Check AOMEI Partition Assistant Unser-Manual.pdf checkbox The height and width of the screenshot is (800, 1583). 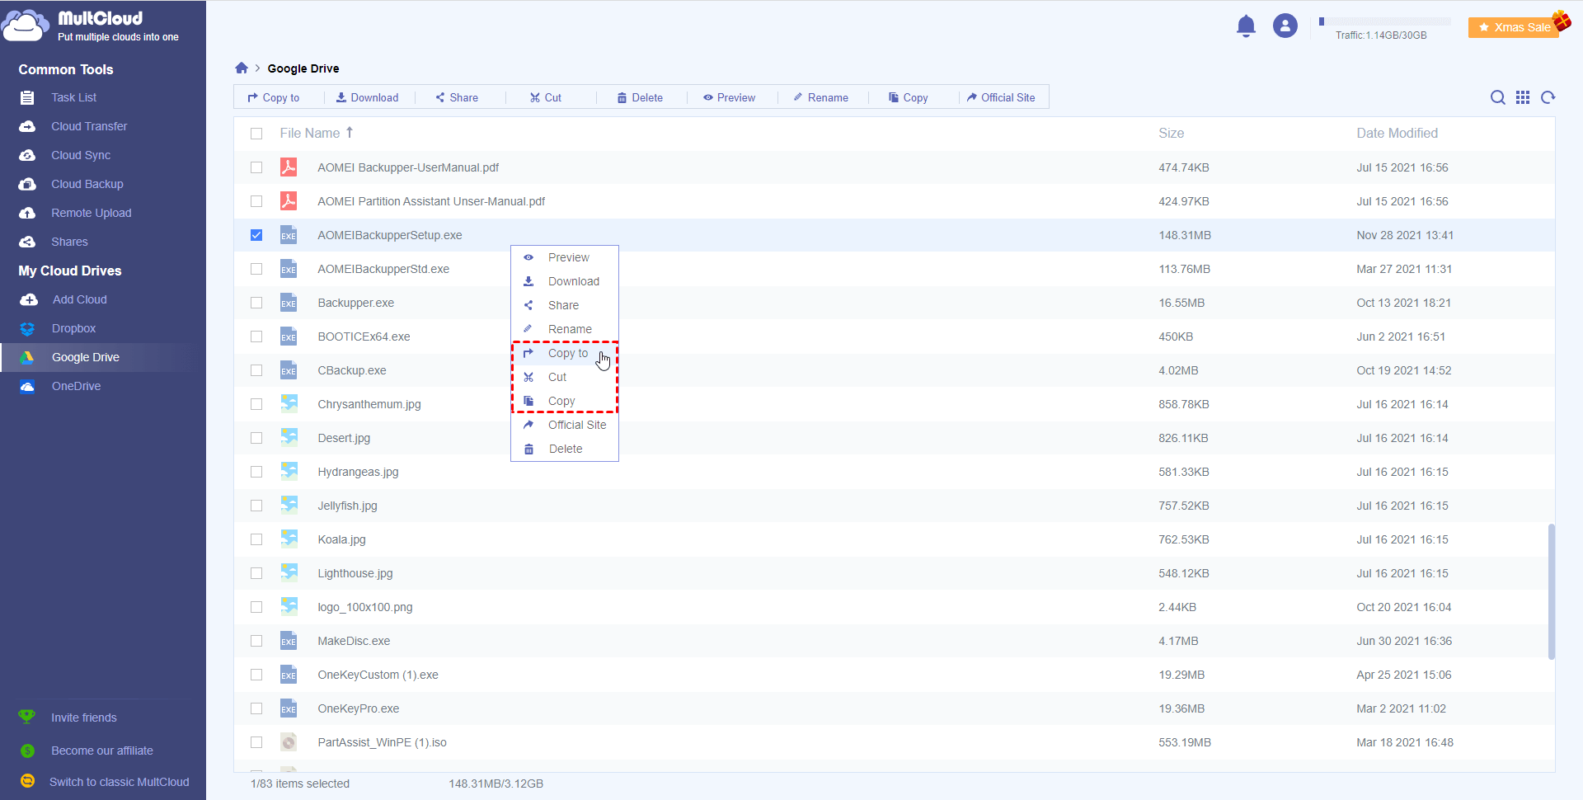click(256, 201)
